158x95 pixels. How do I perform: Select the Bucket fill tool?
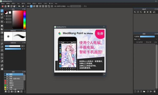point(2,29)
